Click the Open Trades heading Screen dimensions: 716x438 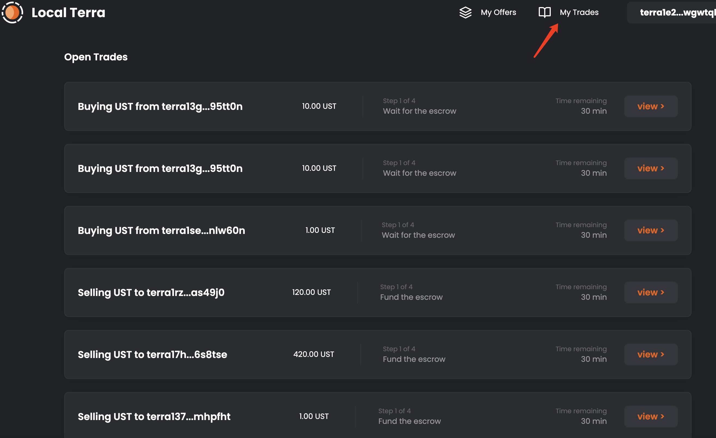pyautogui.click(x=96, y=57)
